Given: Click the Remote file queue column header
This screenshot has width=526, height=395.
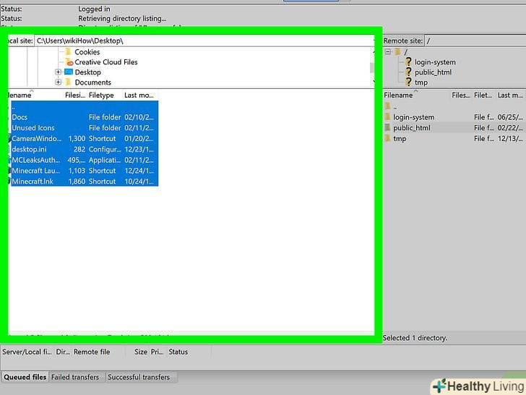Looking at the screenshot, I should click(x=92, y=352).
